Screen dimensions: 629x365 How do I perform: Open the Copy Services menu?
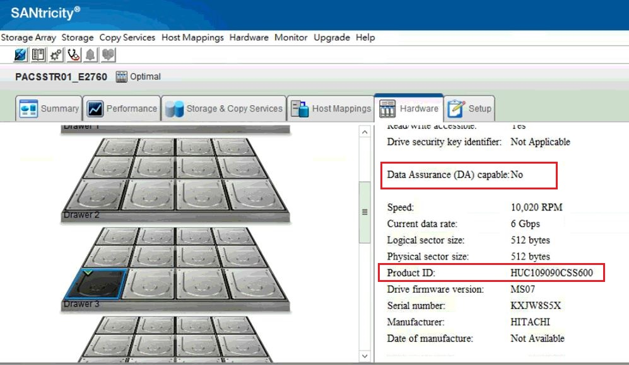(127, 38)
